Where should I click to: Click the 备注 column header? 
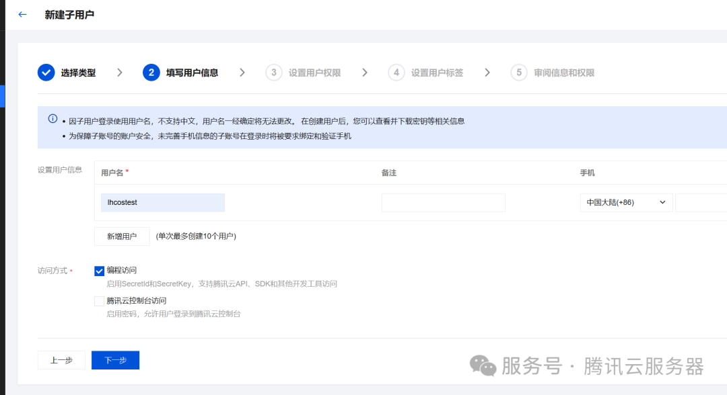coord(389,173)
